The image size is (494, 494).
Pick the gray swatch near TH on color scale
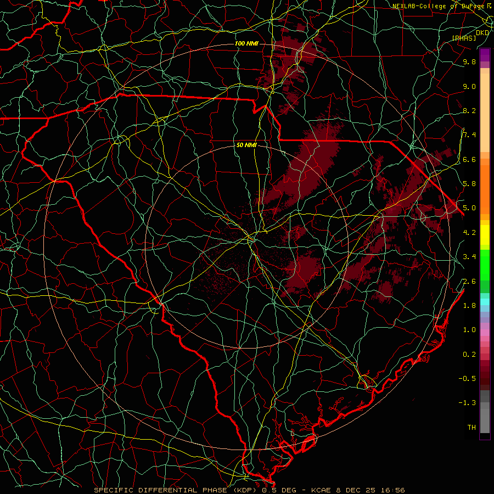(485, 420)
